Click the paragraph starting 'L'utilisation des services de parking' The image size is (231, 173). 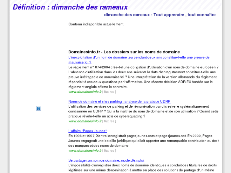coord(143,111)
